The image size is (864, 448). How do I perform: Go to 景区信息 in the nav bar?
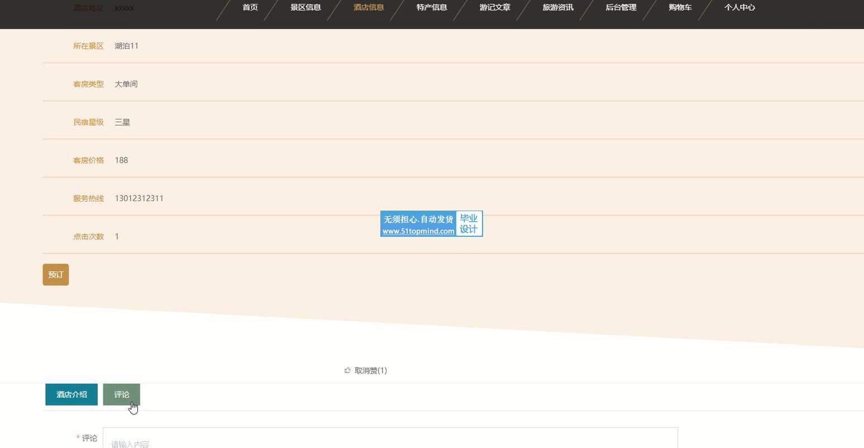pyautogui.click(x=305, y=7)
